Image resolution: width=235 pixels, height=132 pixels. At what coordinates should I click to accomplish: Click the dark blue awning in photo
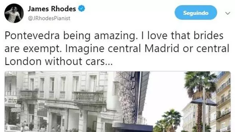click(x=133, y=127)
